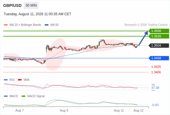Click the 1.3504 current price tag

pyautogui.click(x=159, y=45)
